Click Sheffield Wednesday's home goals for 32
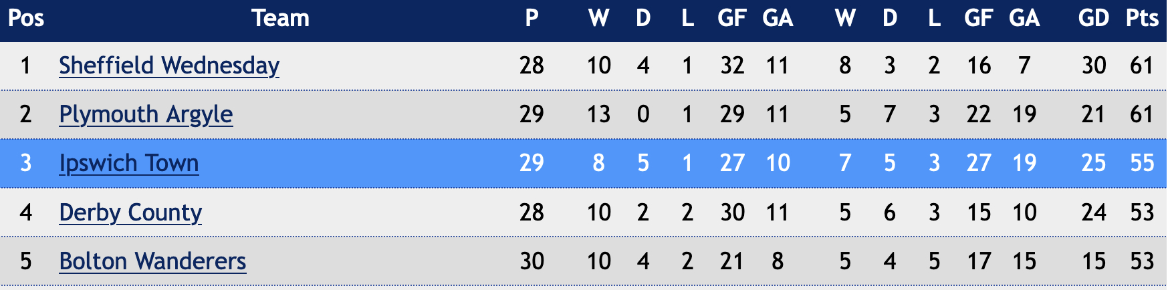This screenshot has height=290, width=1170. (733, 65)
